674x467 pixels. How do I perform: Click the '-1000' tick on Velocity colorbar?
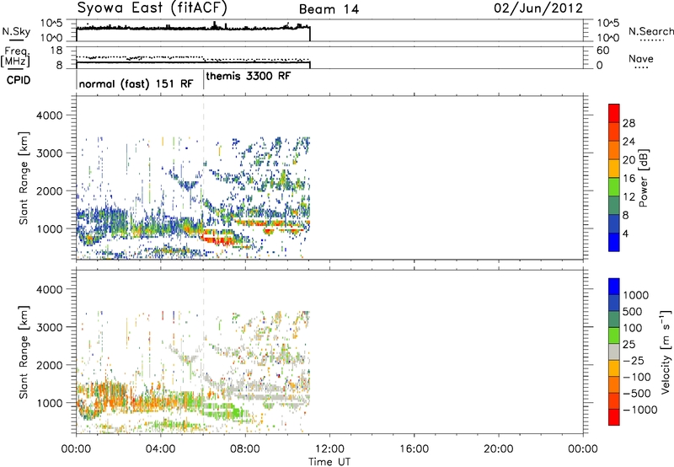coord(640,410)
